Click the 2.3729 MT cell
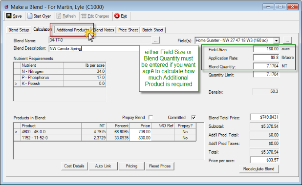This screenshot has width=302, height=185. point(94,138)
